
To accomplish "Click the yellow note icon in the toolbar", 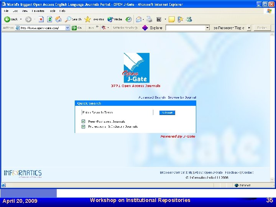I will [x=172, y=19].
